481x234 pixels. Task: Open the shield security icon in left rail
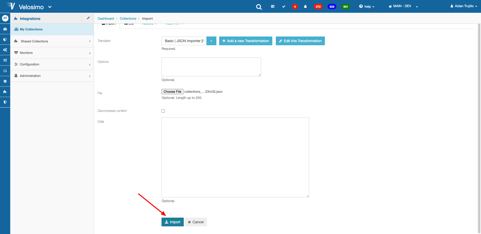5,102
